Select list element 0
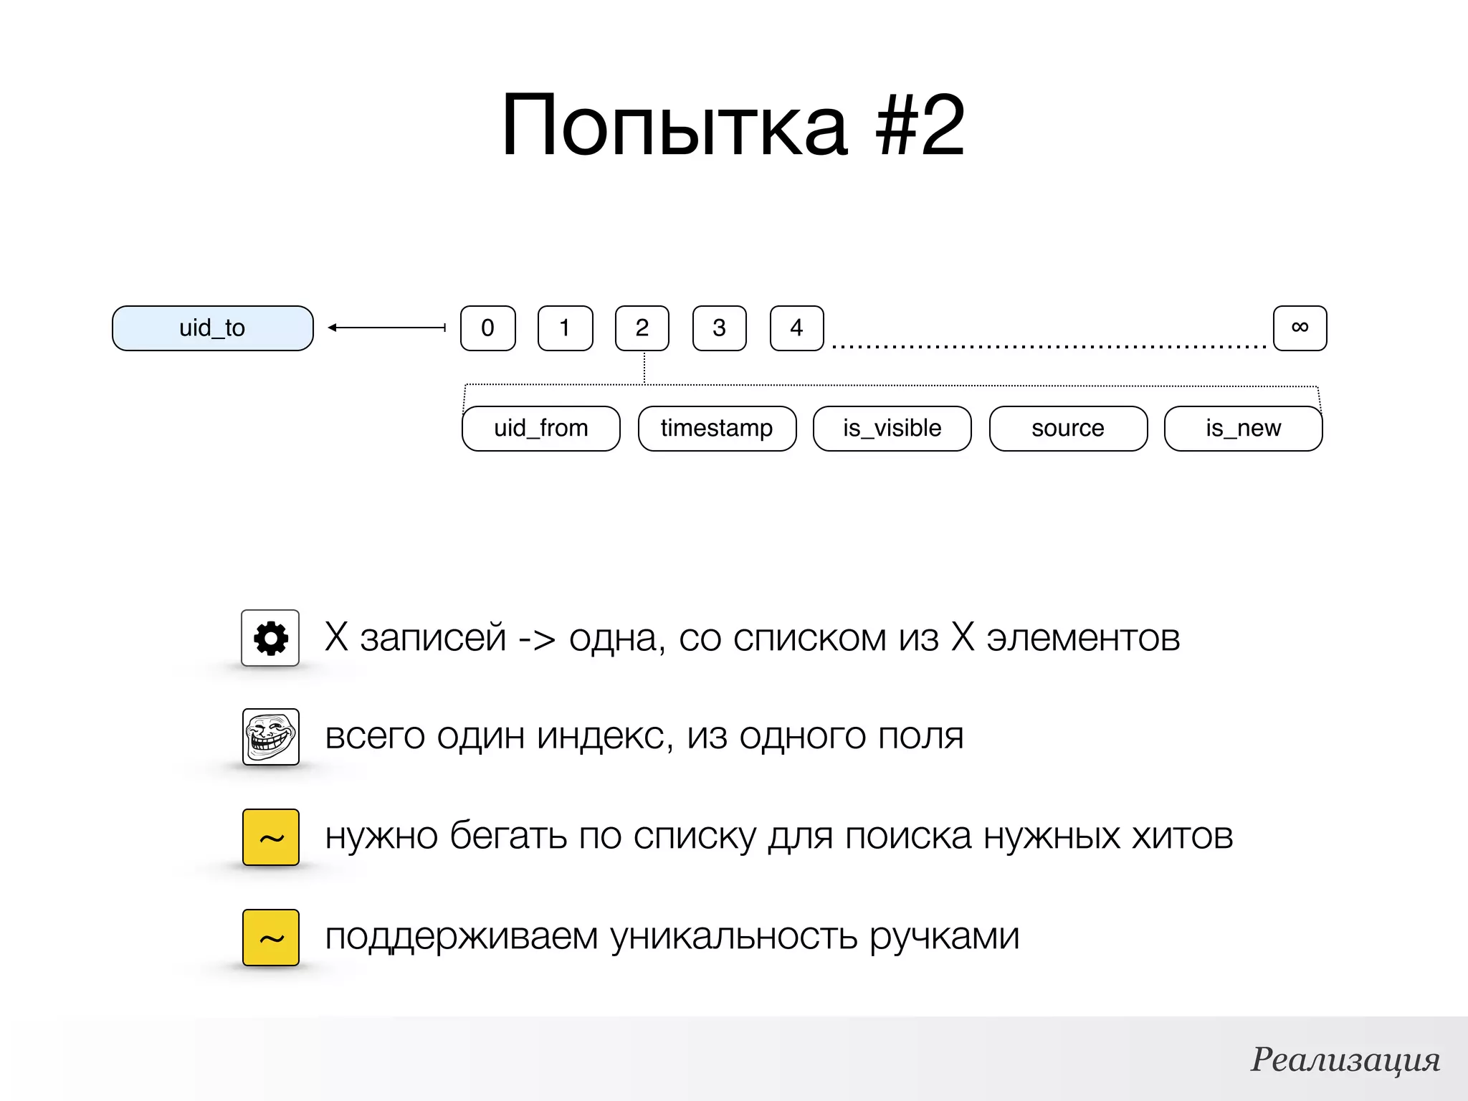 tap(488, 328)
